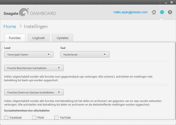The height and width of the screenshot is (125, 176).
Task: Click the arjan@olsder.com account link
Action: point(130,12)
